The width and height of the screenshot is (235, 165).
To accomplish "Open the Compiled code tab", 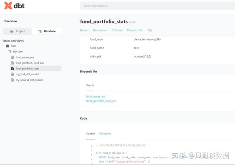I will click(x=105, y=134).
